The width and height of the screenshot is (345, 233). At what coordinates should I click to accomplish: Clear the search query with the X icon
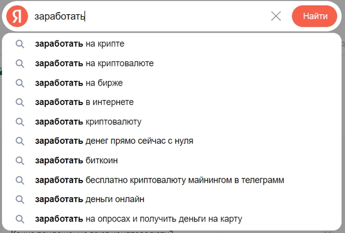(x=276, y=16)
